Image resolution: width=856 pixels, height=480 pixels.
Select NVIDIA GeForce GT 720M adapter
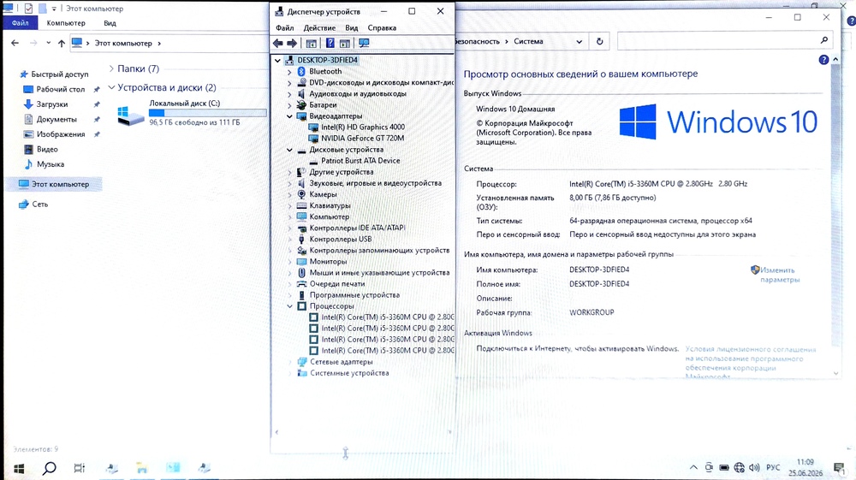pos(362,138)
